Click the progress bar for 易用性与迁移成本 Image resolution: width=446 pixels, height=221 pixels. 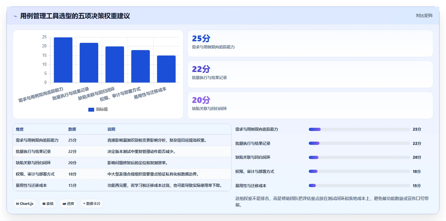click(359, 186)
